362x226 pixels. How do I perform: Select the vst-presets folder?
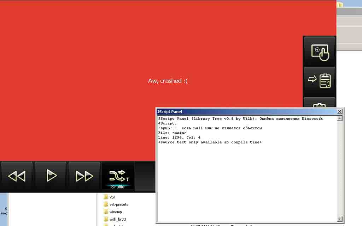[118, 204]
